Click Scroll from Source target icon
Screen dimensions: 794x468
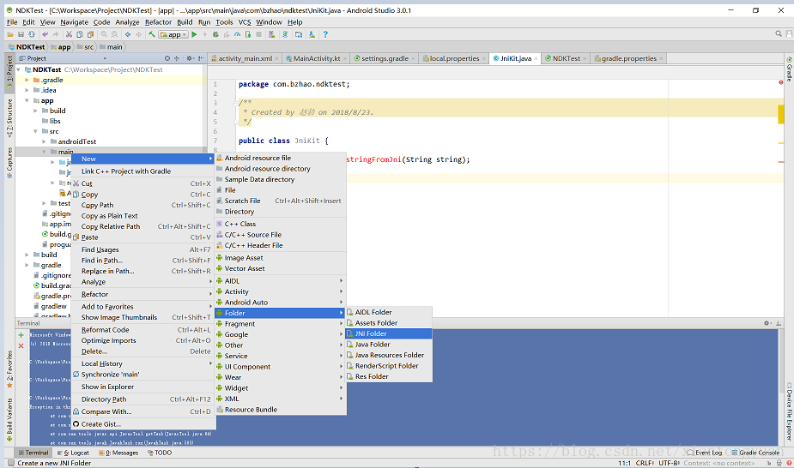pyautogui.click(x=167, y=58)
